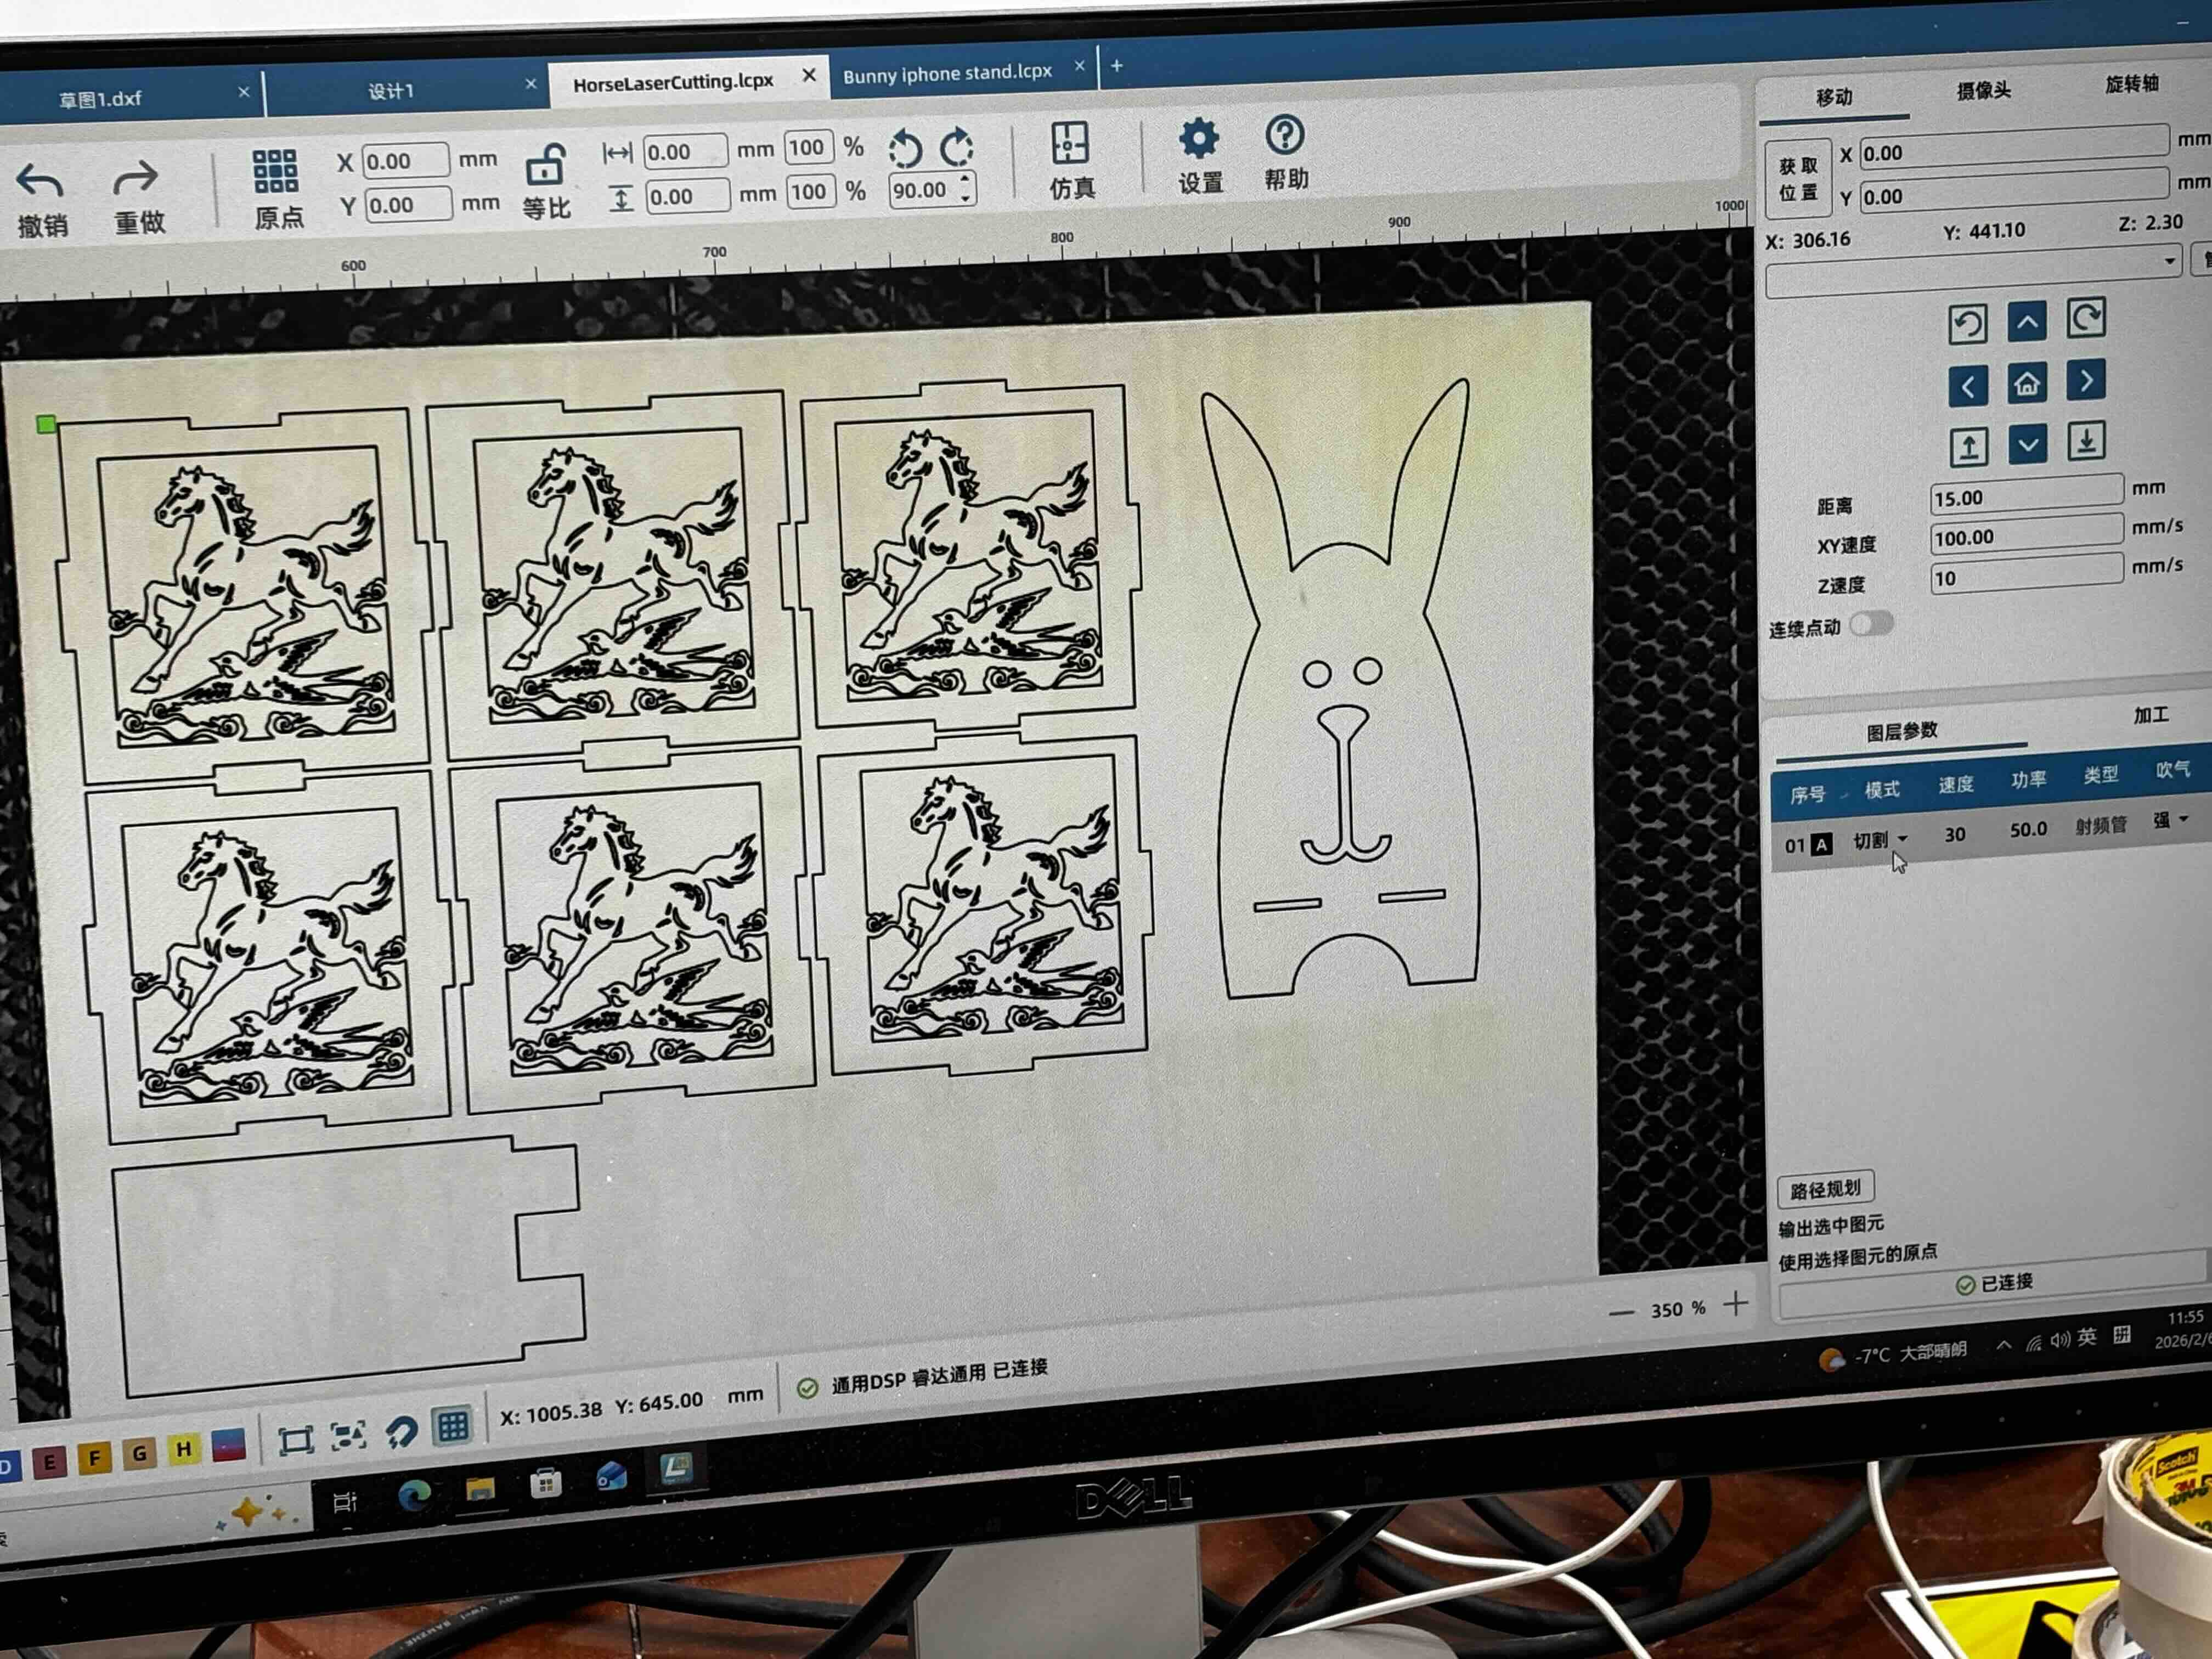The height and width of the screenshot is (1659, 2212).
Task: Expand the 吹气 强 dropdown arrow
Action: coord(2183,819)
